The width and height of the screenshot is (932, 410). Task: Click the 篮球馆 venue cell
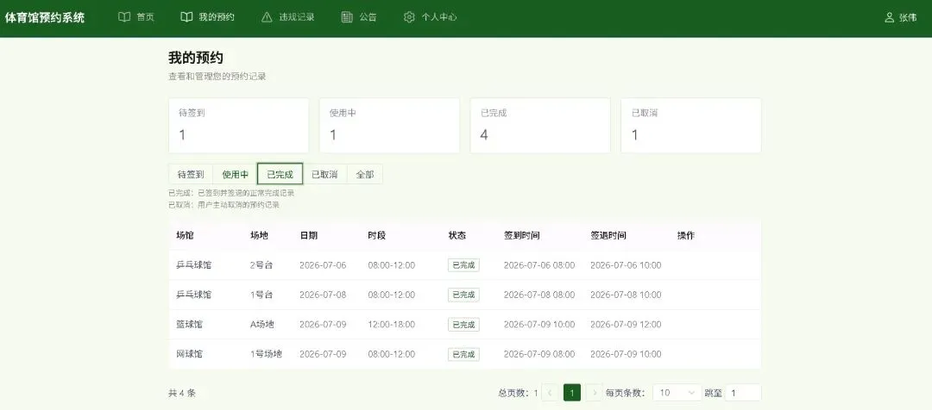click(x=189, y=325)
